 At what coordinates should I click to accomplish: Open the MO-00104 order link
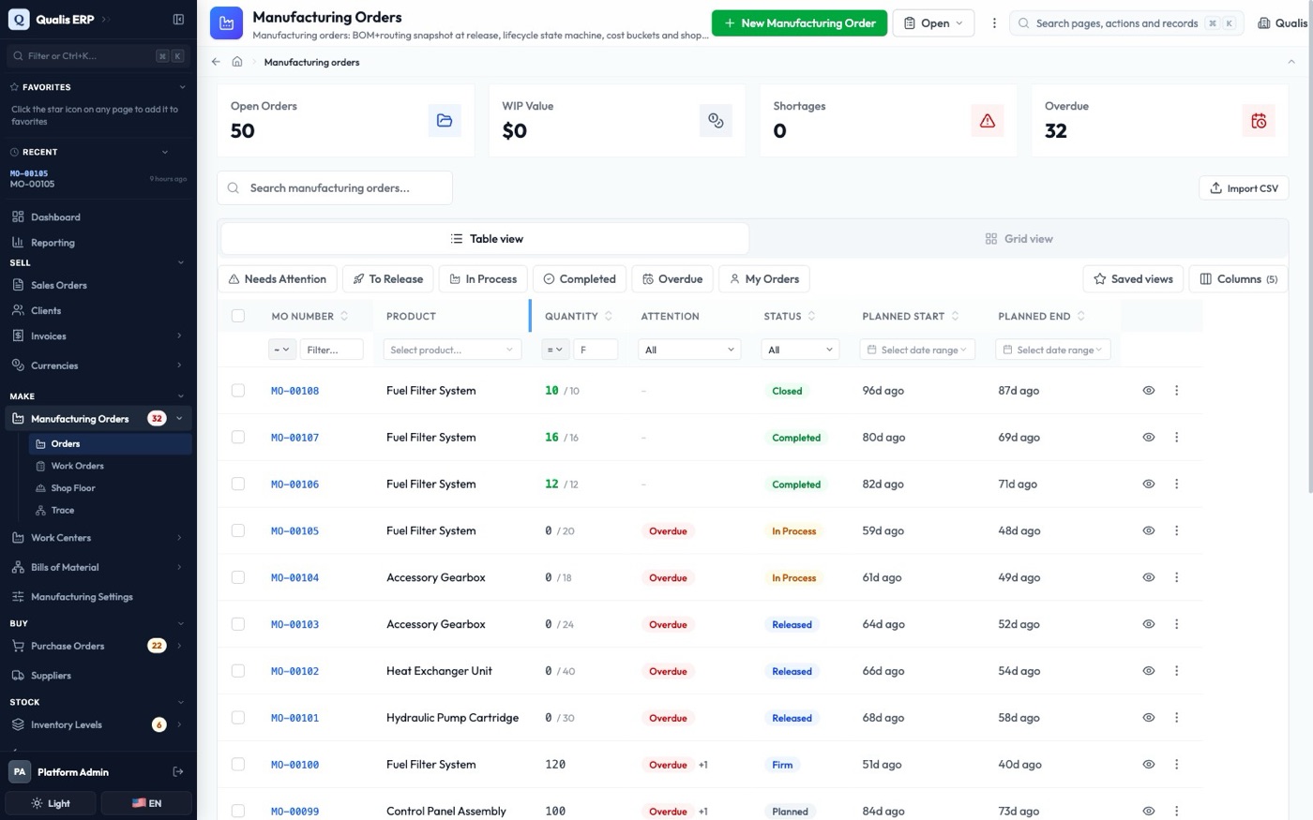[x=294, y=577]
